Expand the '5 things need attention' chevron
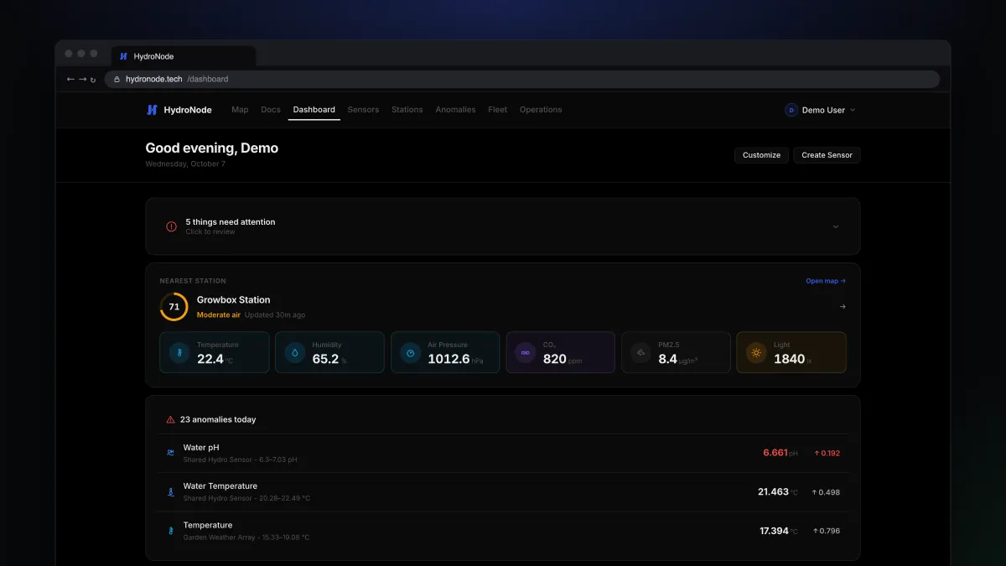 (836, 226)
